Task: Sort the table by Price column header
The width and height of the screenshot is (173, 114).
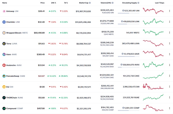Action: coord(42,3)
